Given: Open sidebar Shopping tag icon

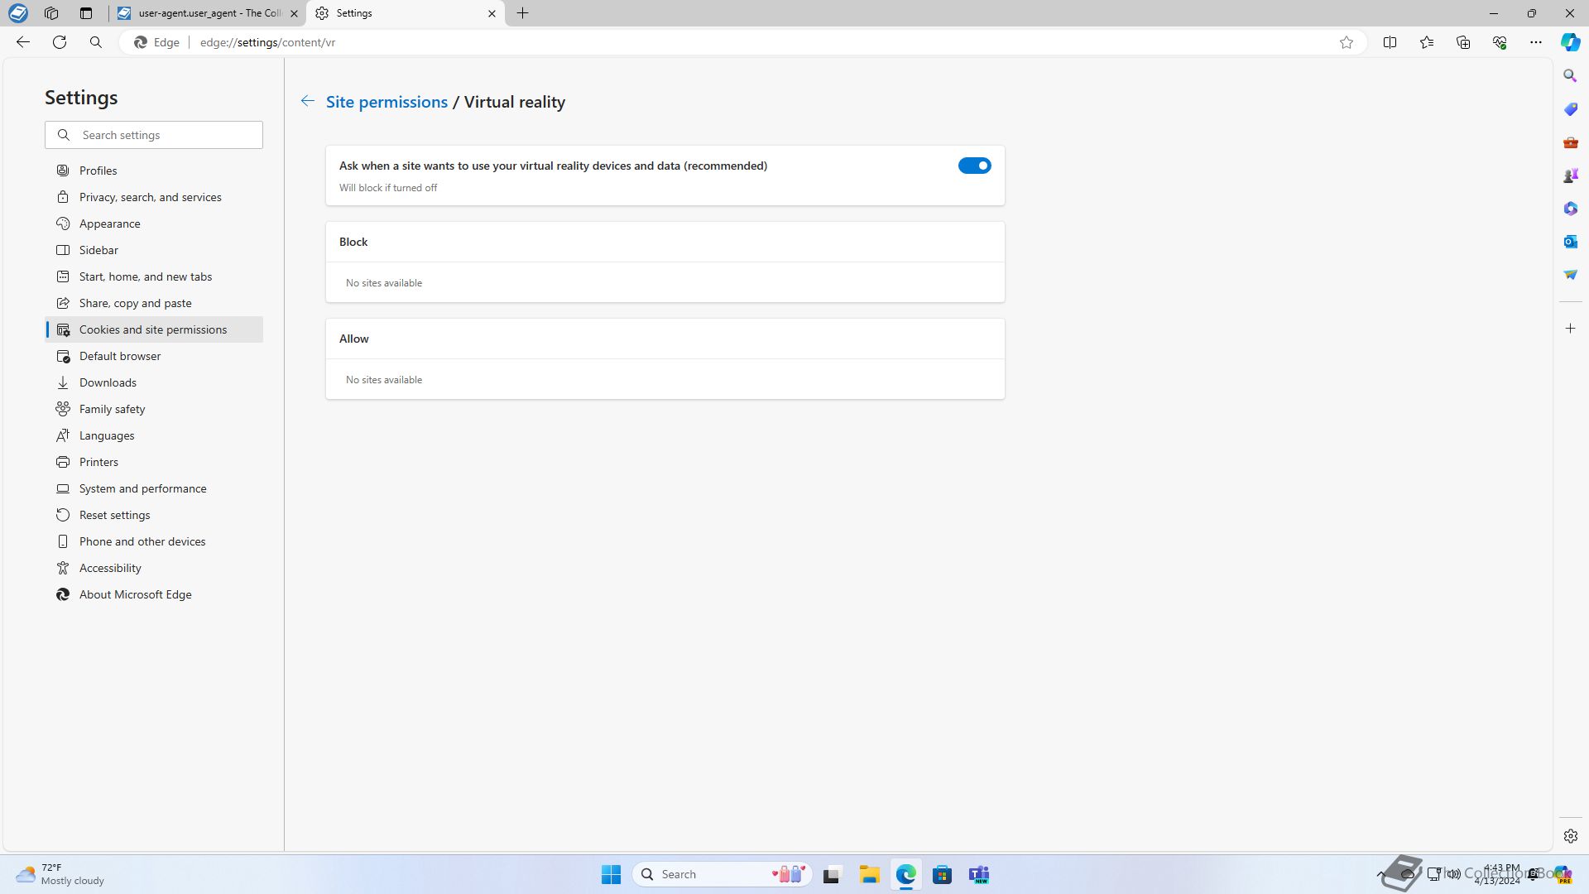Looking at the screenshot, I should (1570, 109).
